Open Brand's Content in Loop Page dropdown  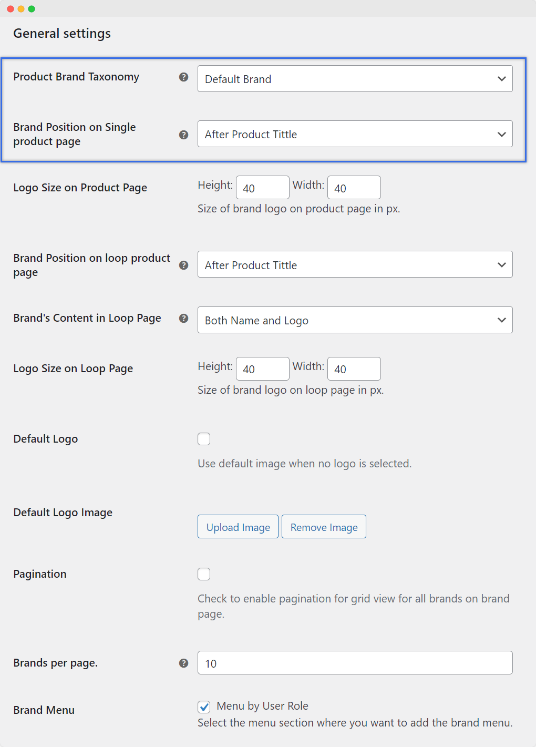[x=355, y=320]
